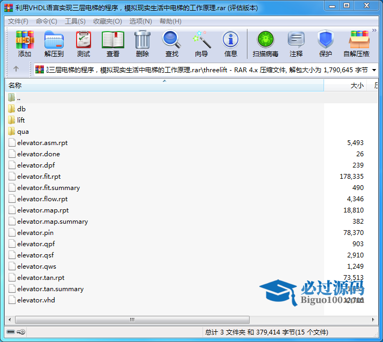
Task: Select the file elevator.map.rpt
Action: point(43,210)
